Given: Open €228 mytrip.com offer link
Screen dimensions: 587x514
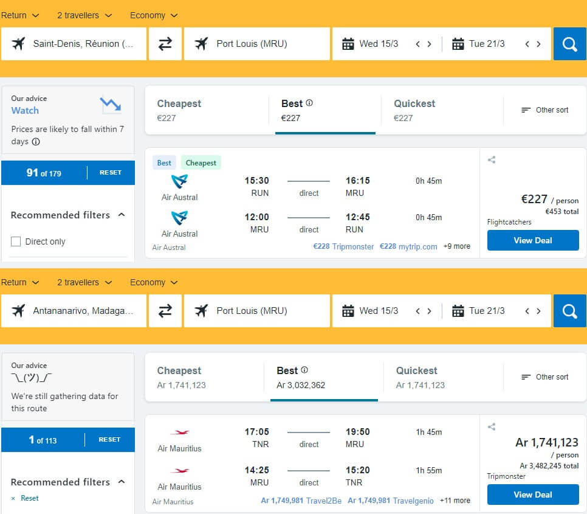Looking at the screenshot, I should click(408, 246).
